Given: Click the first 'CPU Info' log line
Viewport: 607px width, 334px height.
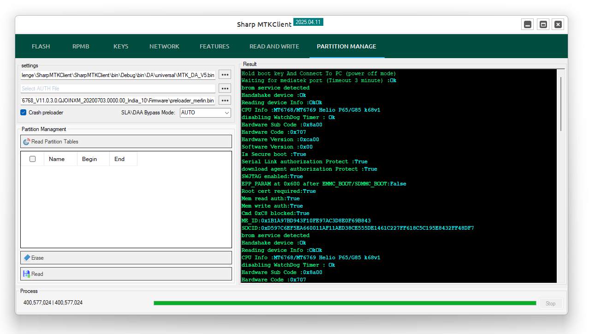Looking at the screenshot, I should coord(311,110).
